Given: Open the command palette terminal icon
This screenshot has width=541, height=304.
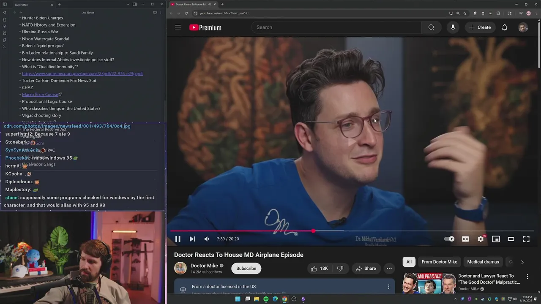Looking at the screenshot, I should (x=4, y=46).
